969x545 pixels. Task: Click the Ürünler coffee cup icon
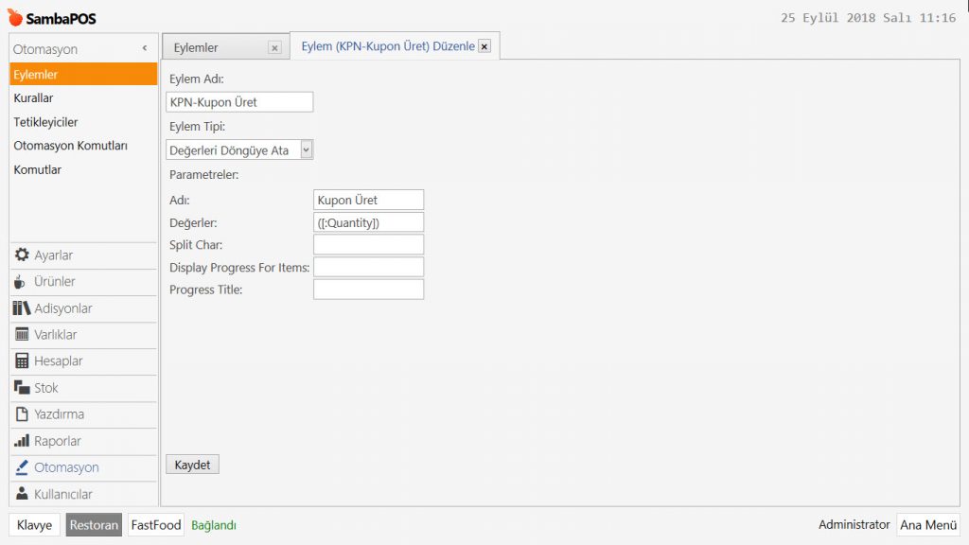(21, 282)
